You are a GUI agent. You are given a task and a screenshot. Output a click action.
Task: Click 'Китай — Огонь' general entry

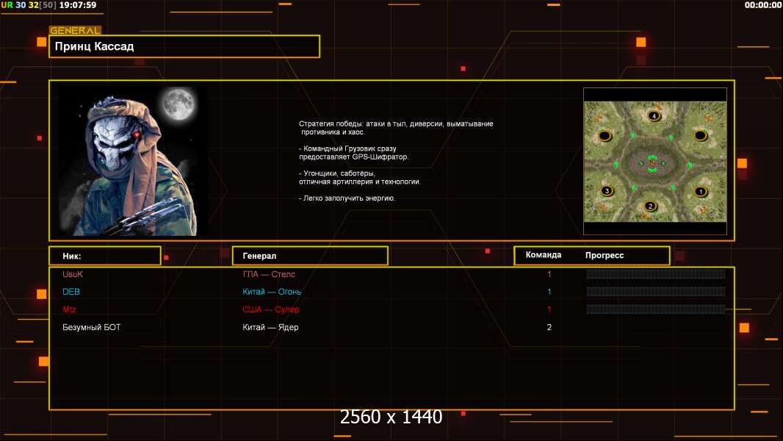[272, 292]
